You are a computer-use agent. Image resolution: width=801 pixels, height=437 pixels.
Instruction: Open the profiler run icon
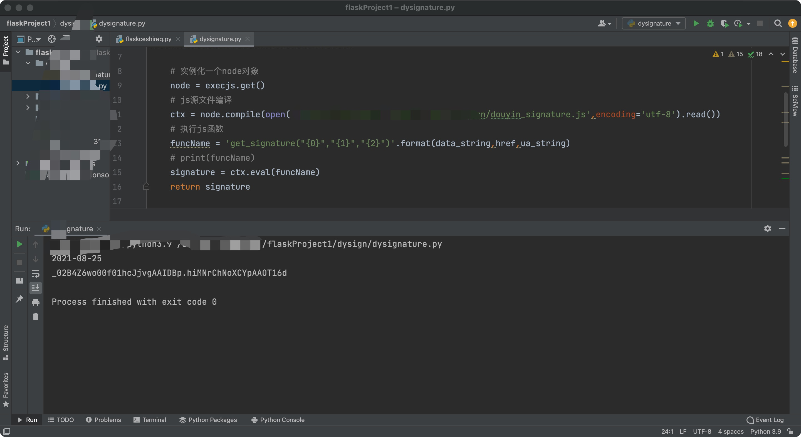point(738,23)
